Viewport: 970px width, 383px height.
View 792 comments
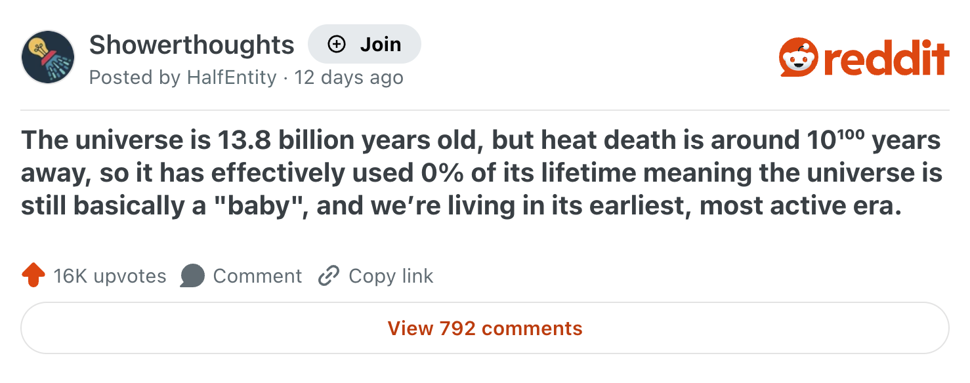coord(485,328)
